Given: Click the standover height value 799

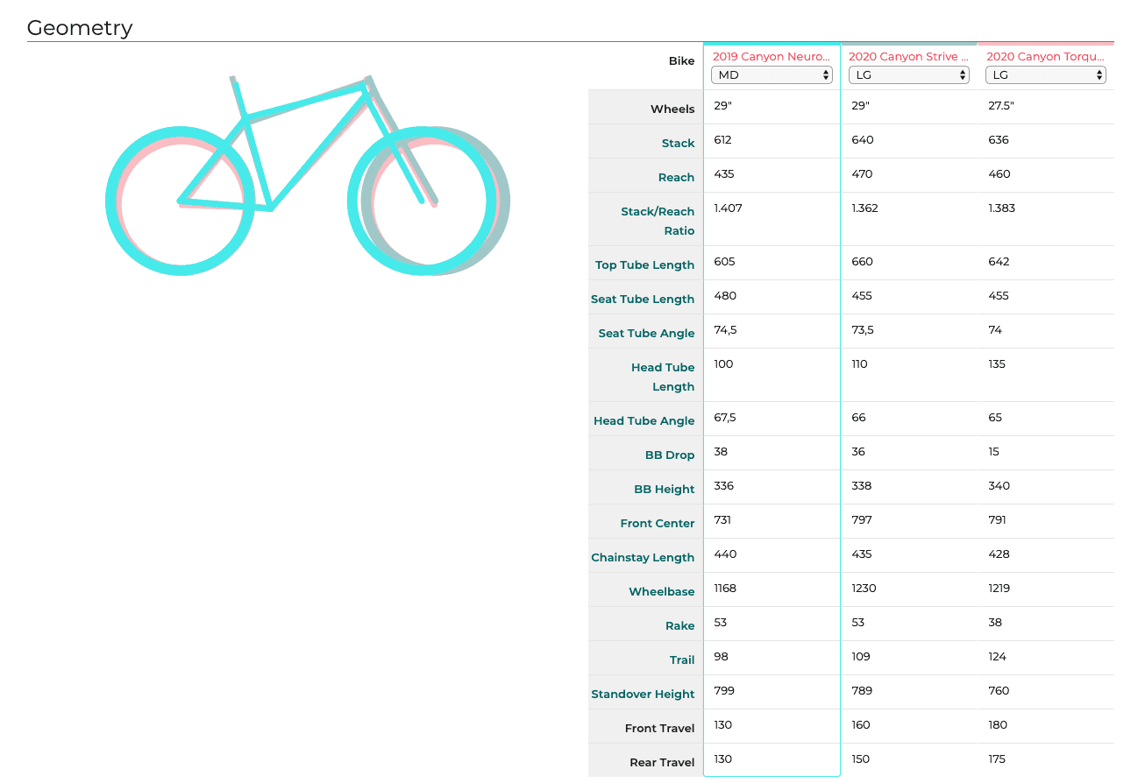Looking at the screenshot, I should 724,691.
